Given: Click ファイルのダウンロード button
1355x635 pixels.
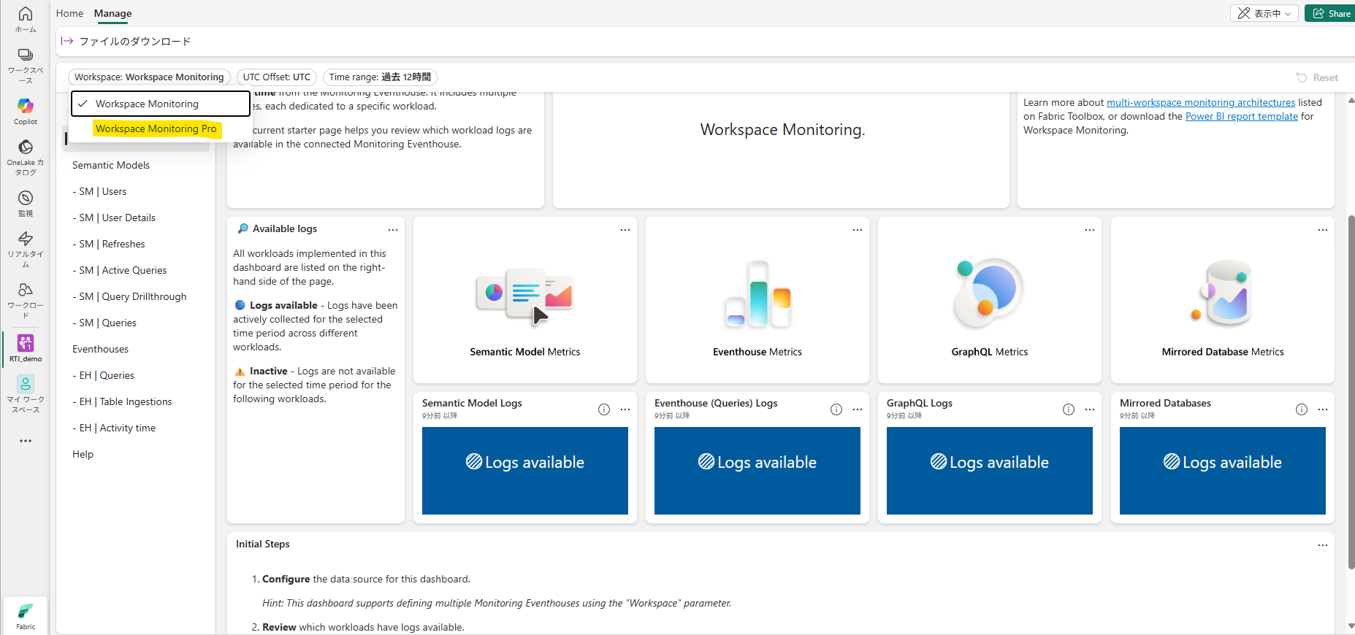Looking at the screenshot, I should point(126,41).
